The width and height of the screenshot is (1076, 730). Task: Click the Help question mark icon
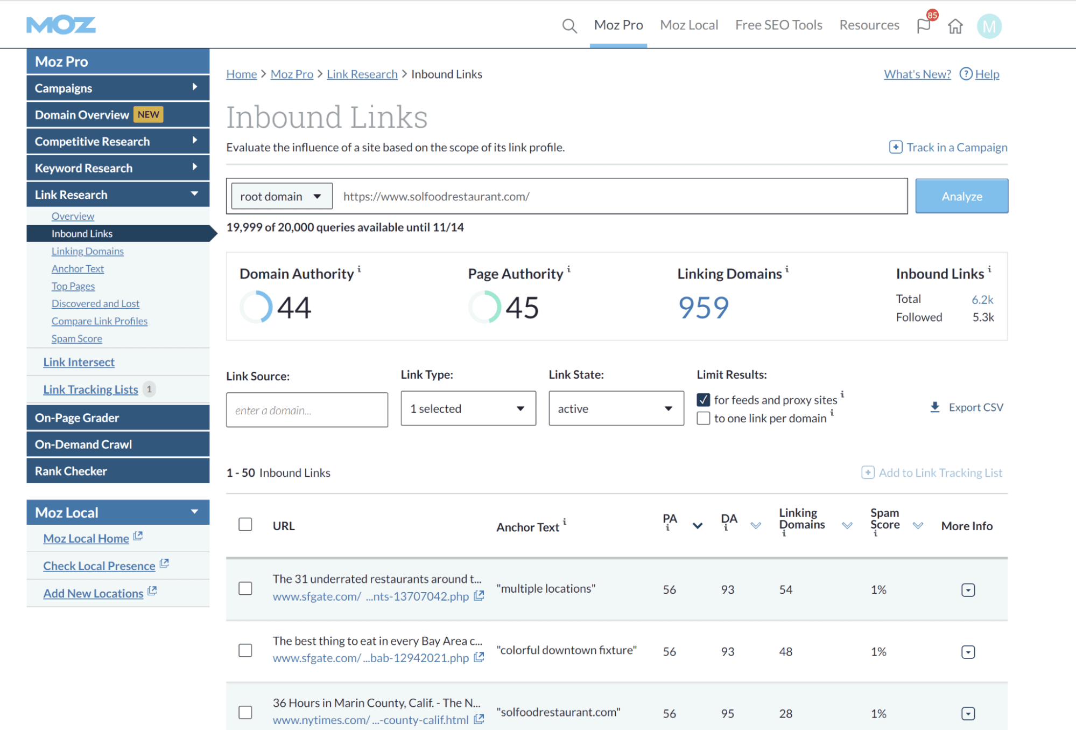966,74
